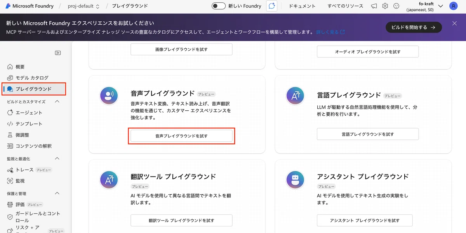Image resolution: width=466 pixels, height=233 pixels.
Task: Open the Copilot chat icon in header
Action: pos(272,6)
